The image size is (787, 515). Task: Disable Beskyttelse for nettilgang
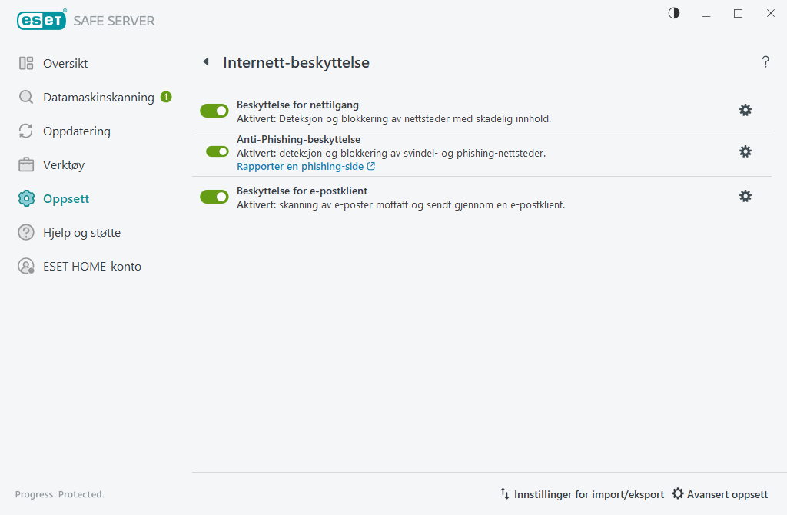pyautogui.click(x=214, y=110)
